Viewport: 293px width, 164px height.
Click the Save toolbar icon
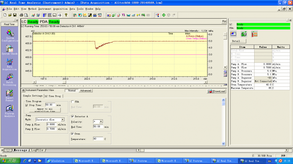point(15,15)
